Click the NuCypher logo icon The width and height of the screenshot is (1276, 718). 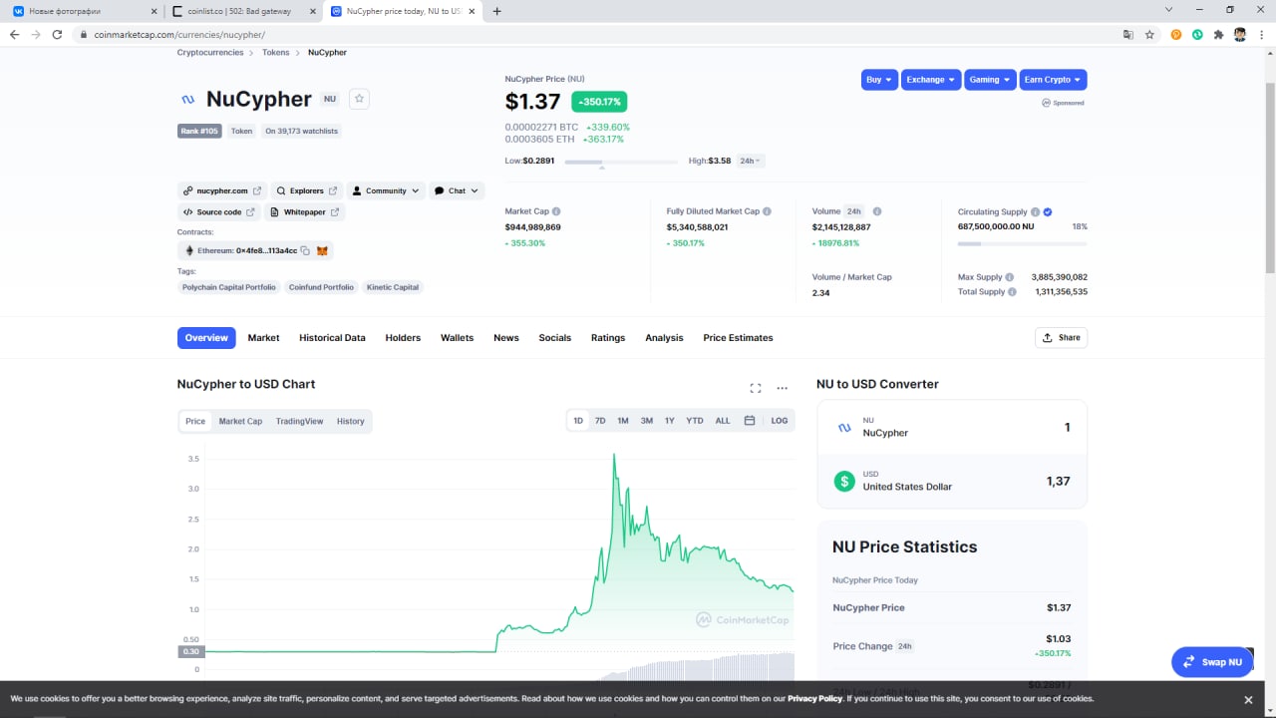pyautogui.click(x=187, y=100)
